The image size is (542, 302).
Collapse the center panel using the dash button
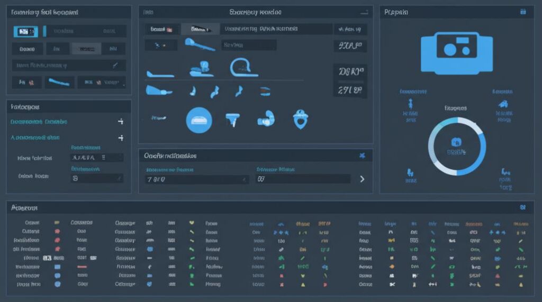[x=364, y=12]
